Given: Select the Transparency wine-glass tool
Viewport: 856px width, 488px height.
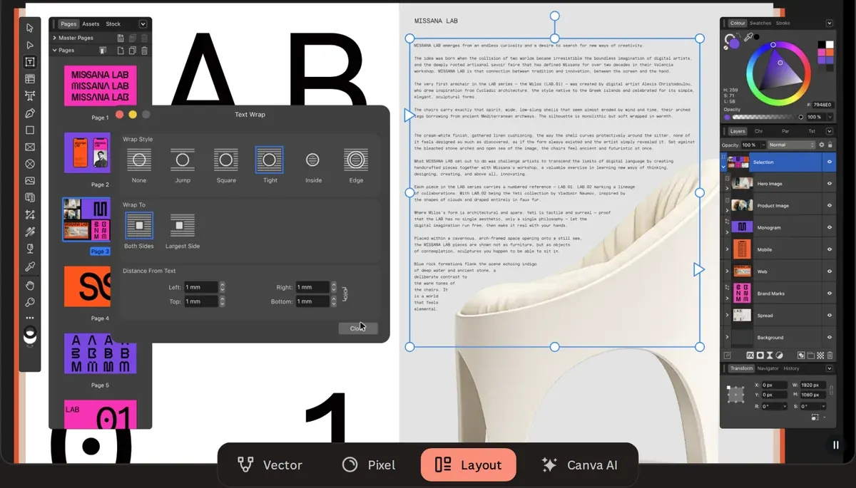Looking at the screenshot, I should pyautogui.click(x=29, y=249).
